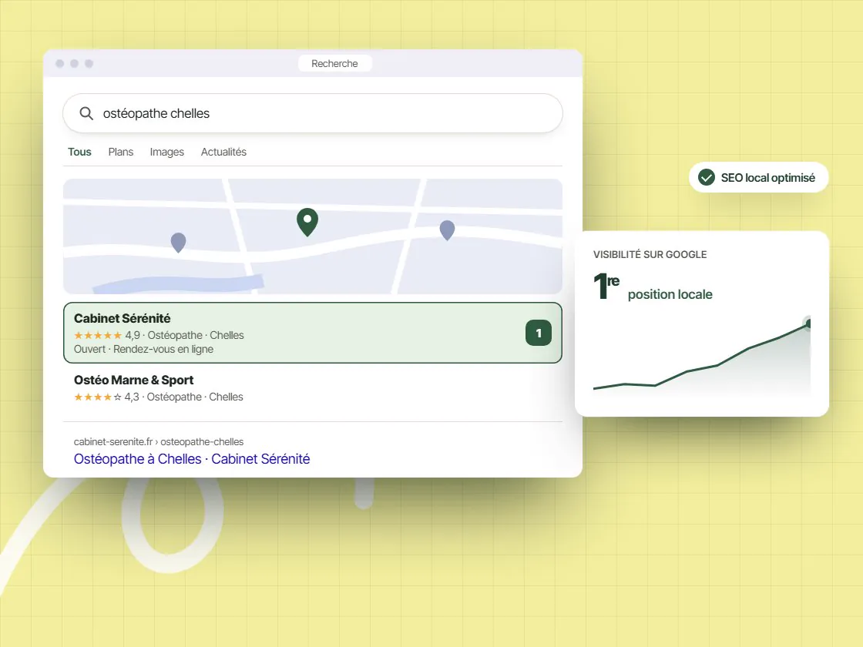
Task: Open the Ostéo Marne & Sport listing
Action: click(313, 388)
